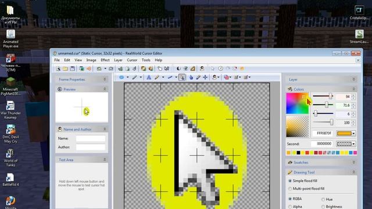The image size is (372, 209).
Task: Collapse the Preview panel
Action: coord(105,89)
